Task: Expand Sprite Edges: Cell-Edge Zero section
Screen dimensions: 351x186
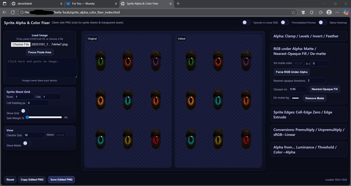Action: pos(309,115)
